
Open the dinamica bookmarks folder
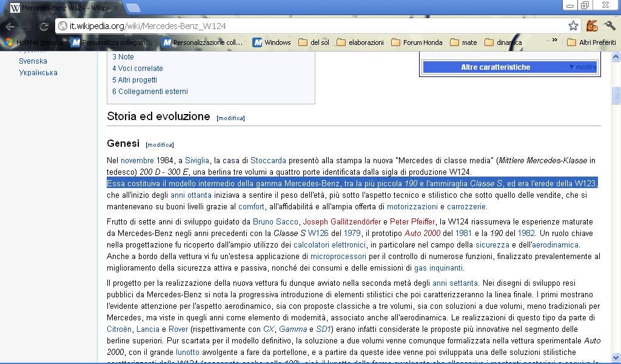(x=503, y=42)
